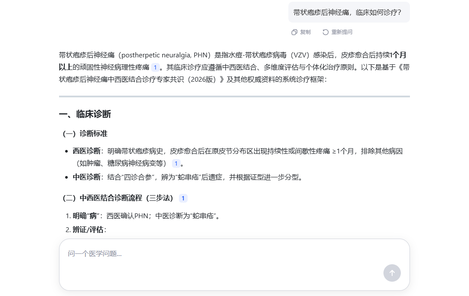469x296 pixels.
Task: Select the user question bubble about 带状疱疹后神经痛
Action: (x=349, y=12)
